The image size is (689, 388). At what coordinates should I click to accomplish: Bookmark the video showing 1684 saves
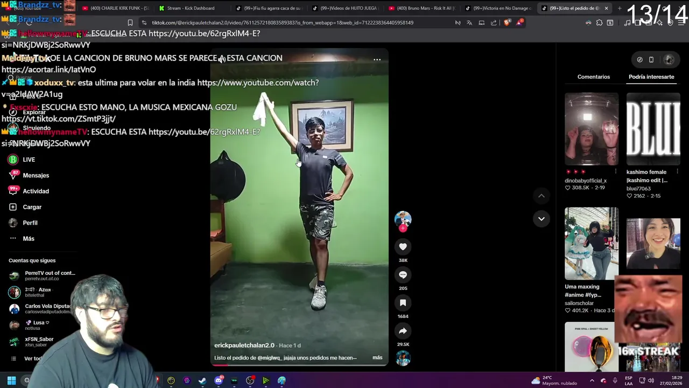coord(403,303)
